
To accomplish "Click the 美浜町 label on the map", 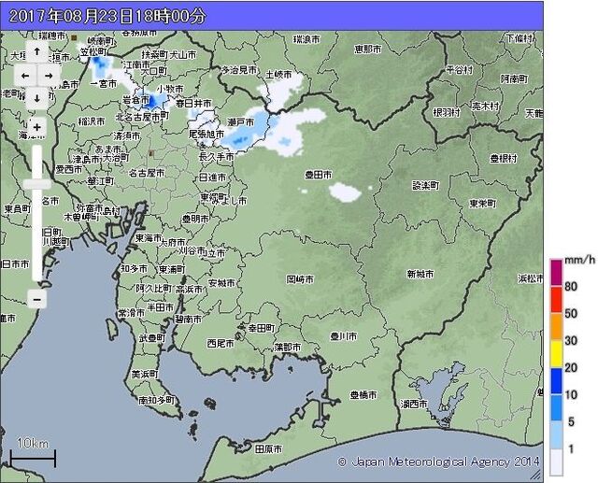I will click(x=145, y=374).
